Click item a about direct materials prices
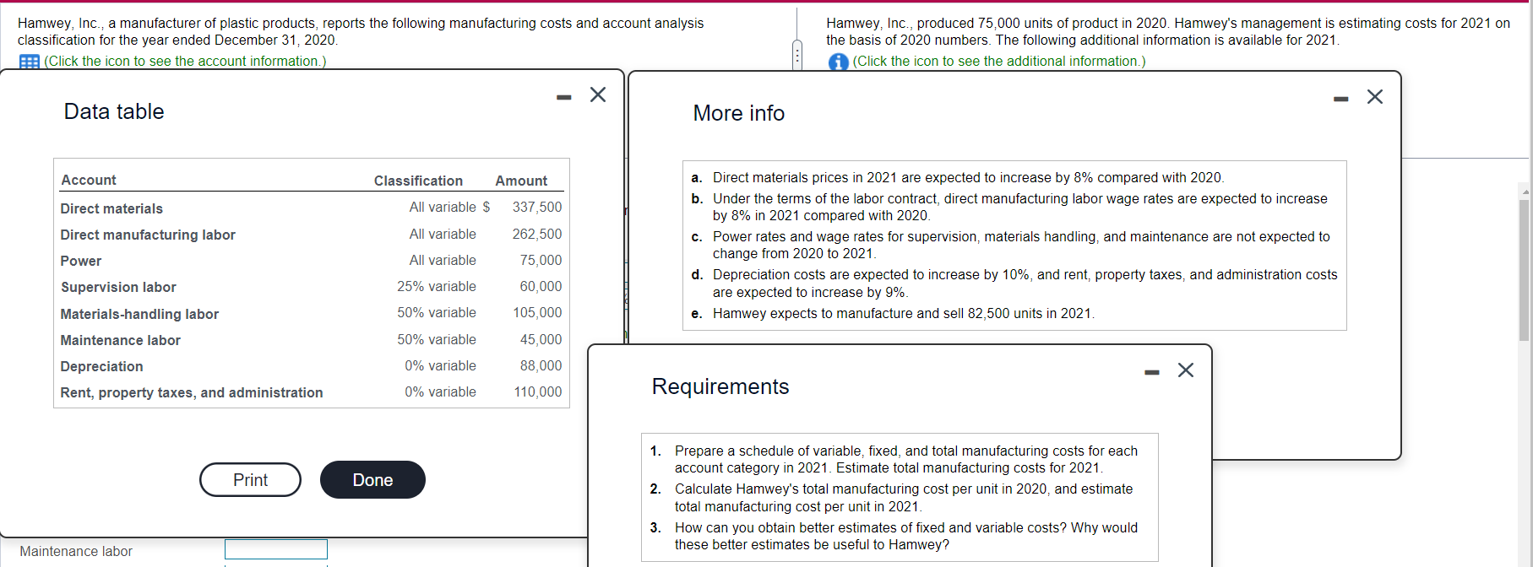 point(968,177)
